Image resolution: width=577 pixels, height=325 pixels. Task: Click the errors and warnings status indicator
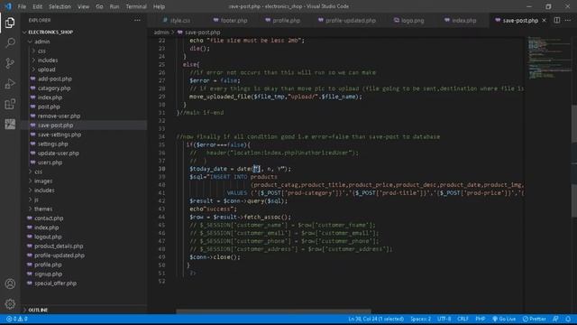[x=17, y=319]
